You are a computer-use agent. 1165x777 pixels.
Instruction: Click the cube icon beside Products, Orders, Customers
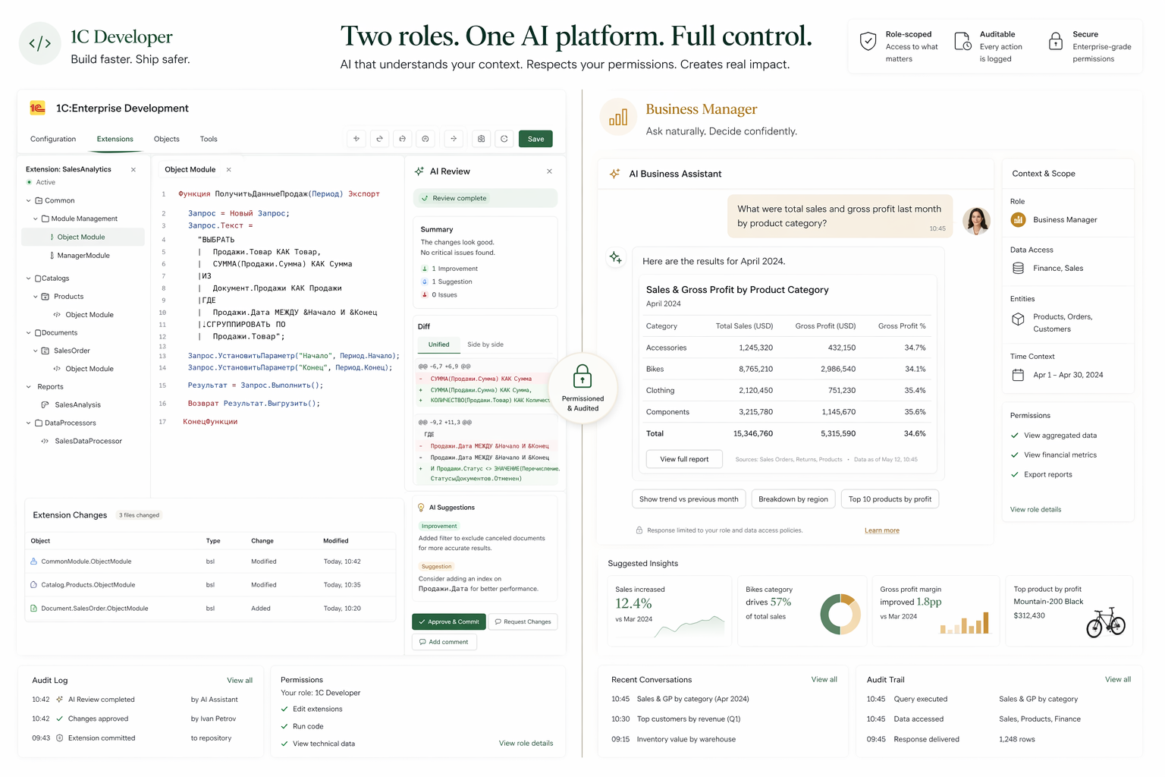1018,320
